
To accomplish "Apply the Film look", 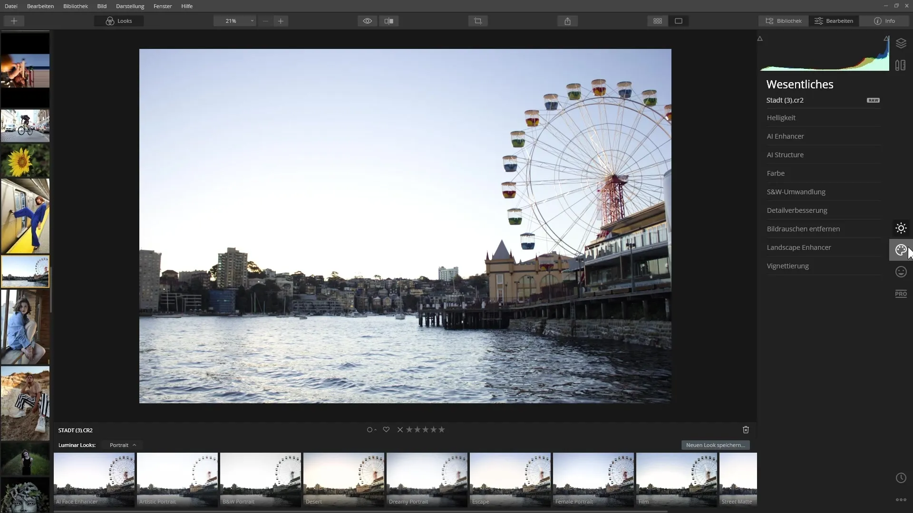I will coord(677,480).
